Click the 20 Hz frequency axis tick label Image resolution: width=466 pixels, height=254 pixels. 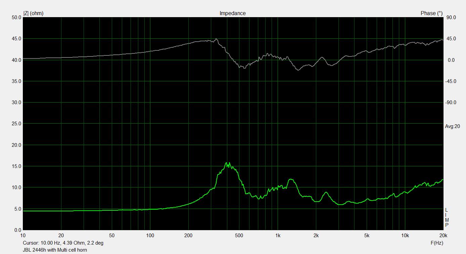coord(61,236)
